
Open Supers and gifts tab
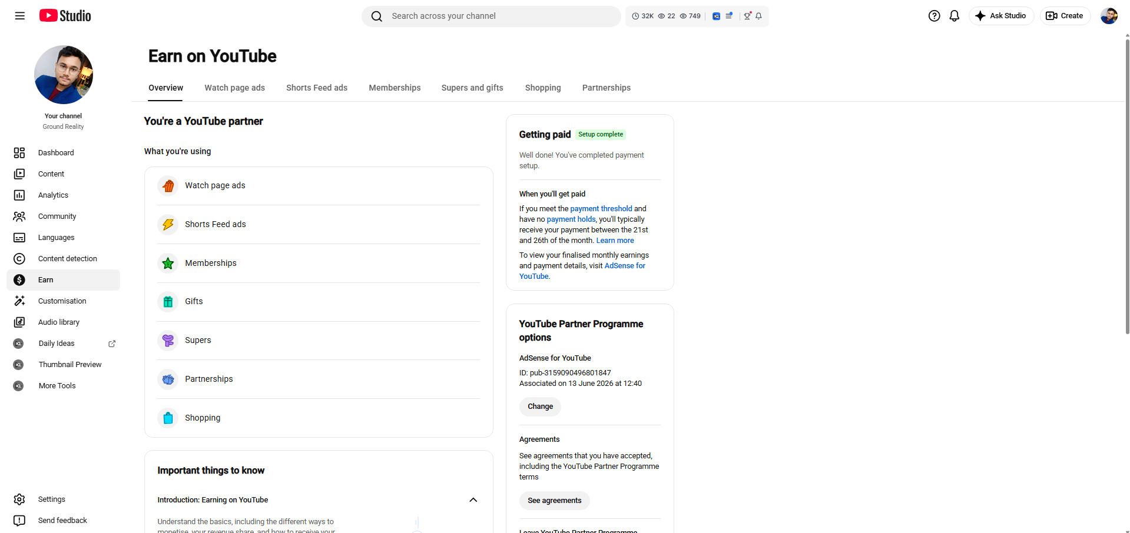[472, 88]
